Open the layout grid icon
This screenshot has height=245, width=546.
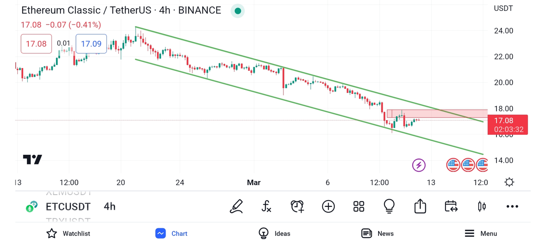point(359,206)
